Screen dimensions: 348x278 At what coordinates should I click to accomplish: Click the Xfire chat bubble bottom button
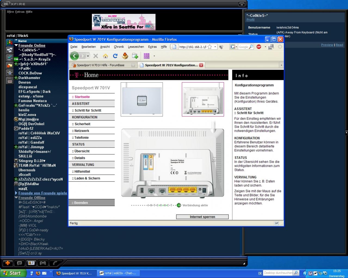(19, 263)
